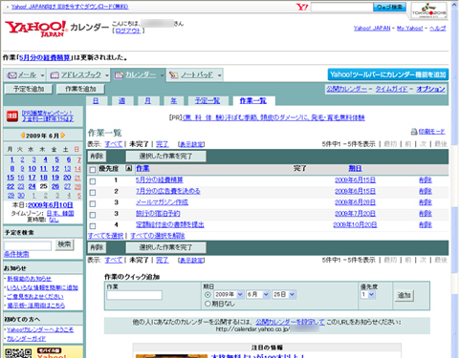Click the address book icon
This screenshot has width=459, height=358.
55,75
